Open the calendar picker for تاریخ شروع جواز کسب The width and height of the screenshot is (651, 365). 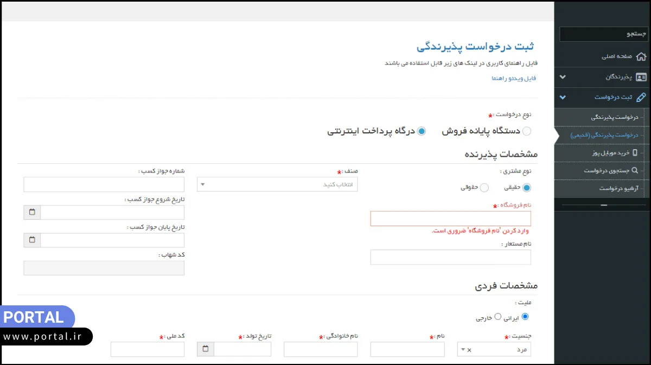point(31,212)
